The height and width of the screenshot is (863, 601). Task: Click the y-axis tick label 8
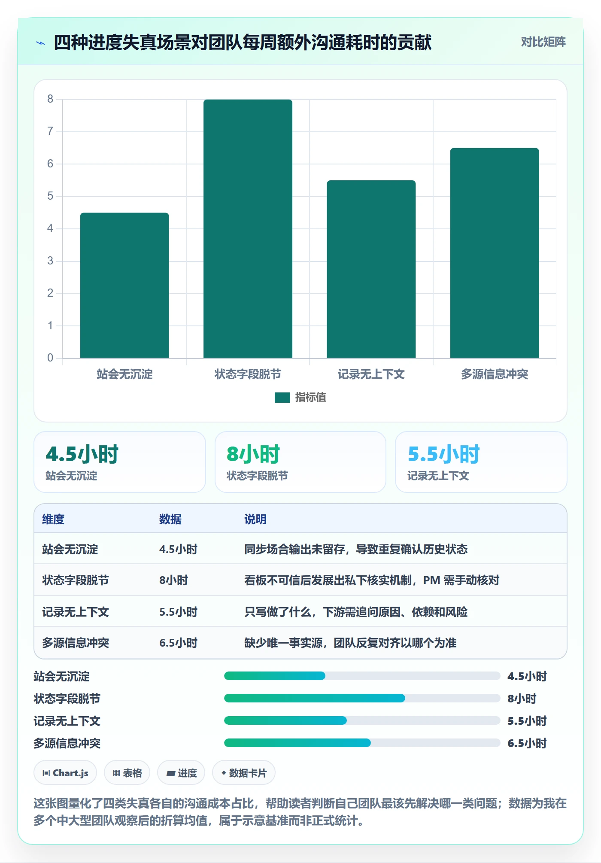[x=50, y=99]
